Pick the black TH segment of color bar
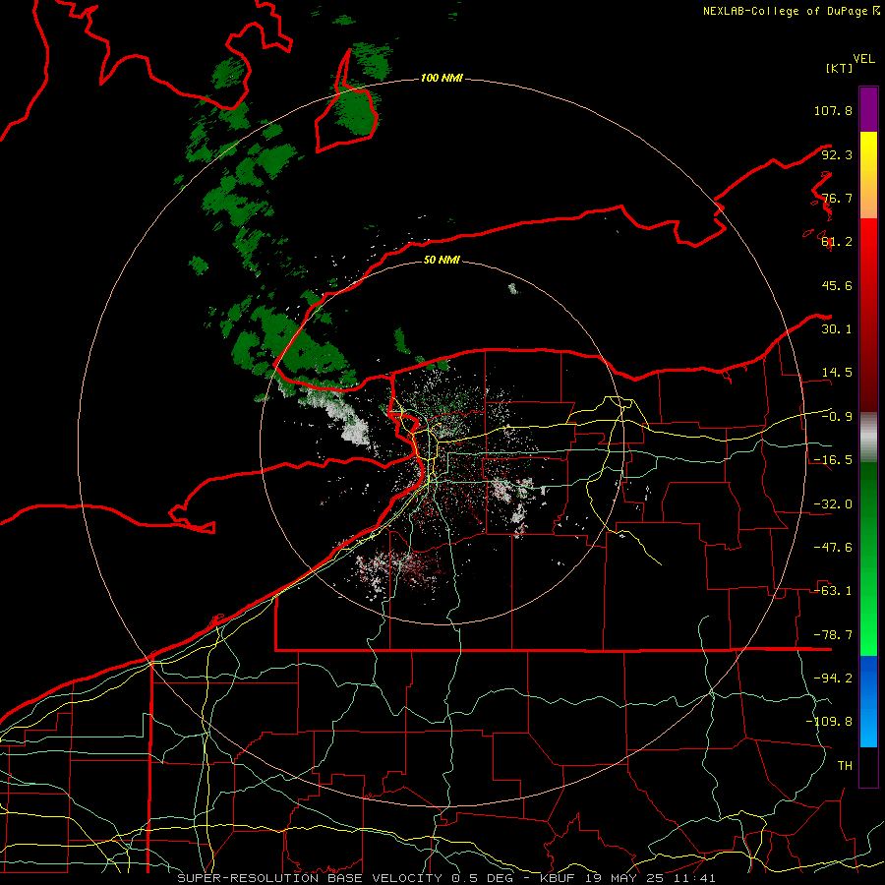Image resolution: width=885 pixels, height=885 pixels. pos(868,766)
